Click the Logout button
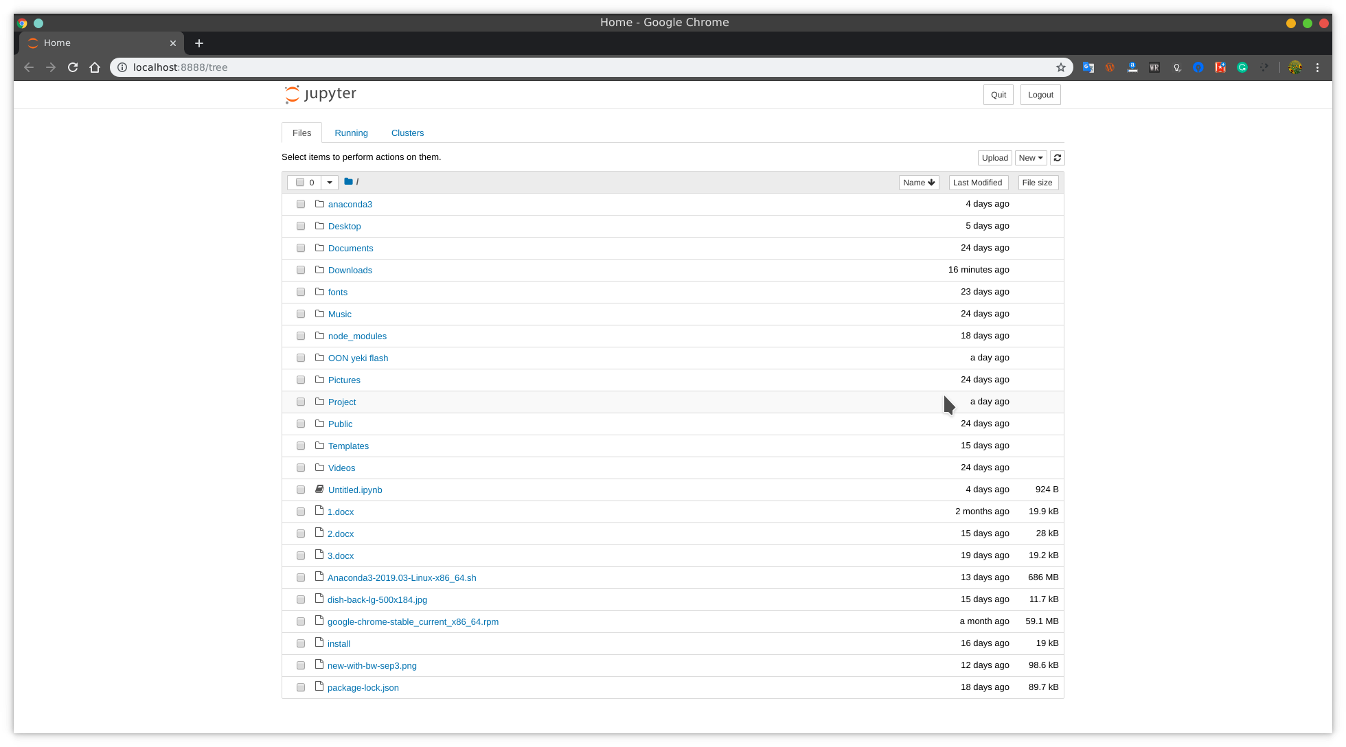The width and height of the screenshot is (1346, 747). pos(1040,94)
